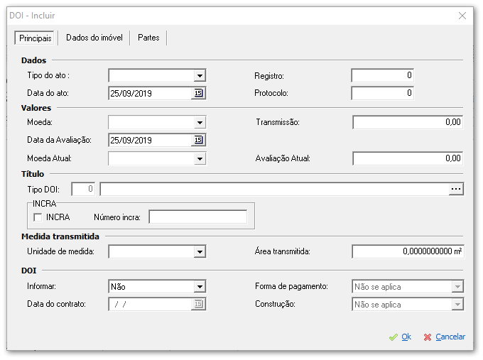This screenshot has height=360, width=483.
Task: Click the Valores section heading
Action: point(36,108)
